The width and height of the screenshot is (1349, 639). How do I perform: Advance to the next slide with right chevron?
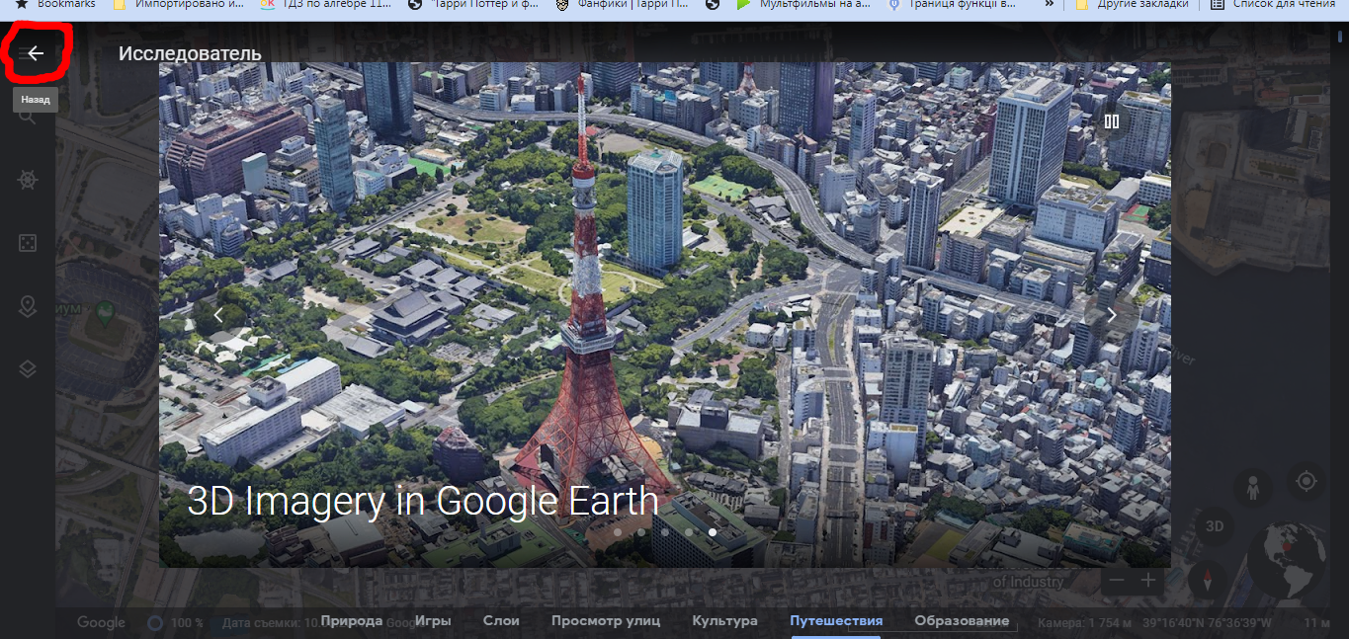click(1112, 315)
